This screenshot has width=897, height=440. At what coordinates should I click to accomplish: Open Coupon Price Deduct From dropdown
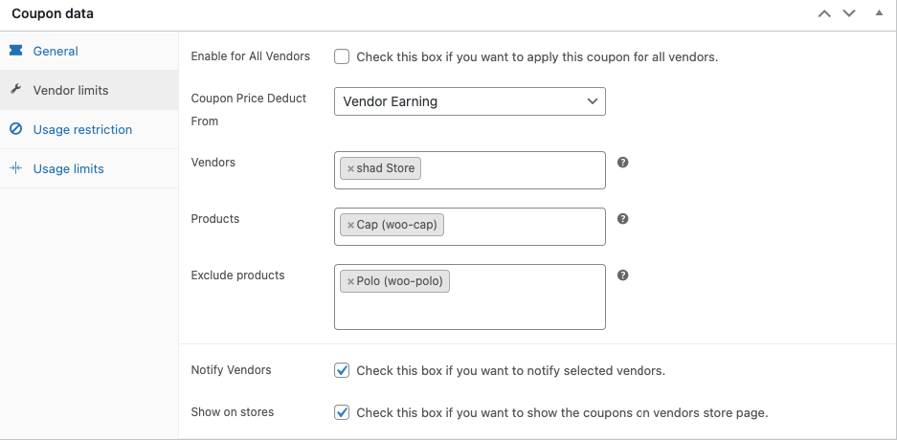pyautogui.click(x=470, y=101)
